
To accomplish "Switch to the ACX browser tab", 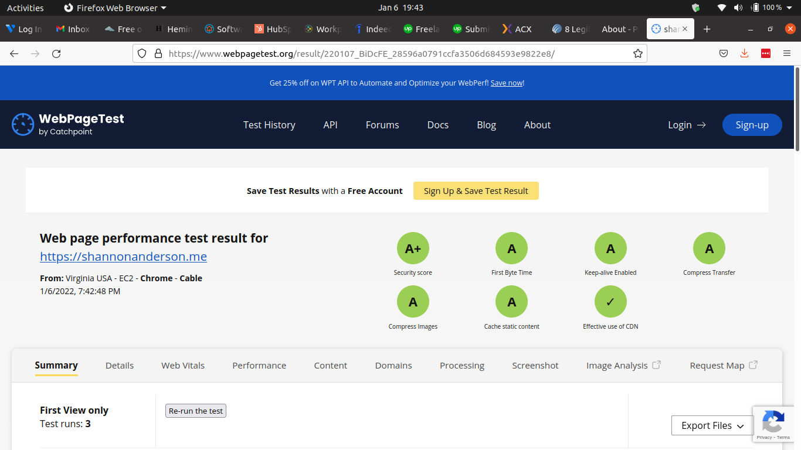I will 517,29.
